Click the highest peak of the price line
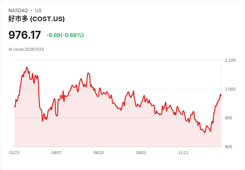The height and width of the screenshot is (170, 245). click(27, 67)
